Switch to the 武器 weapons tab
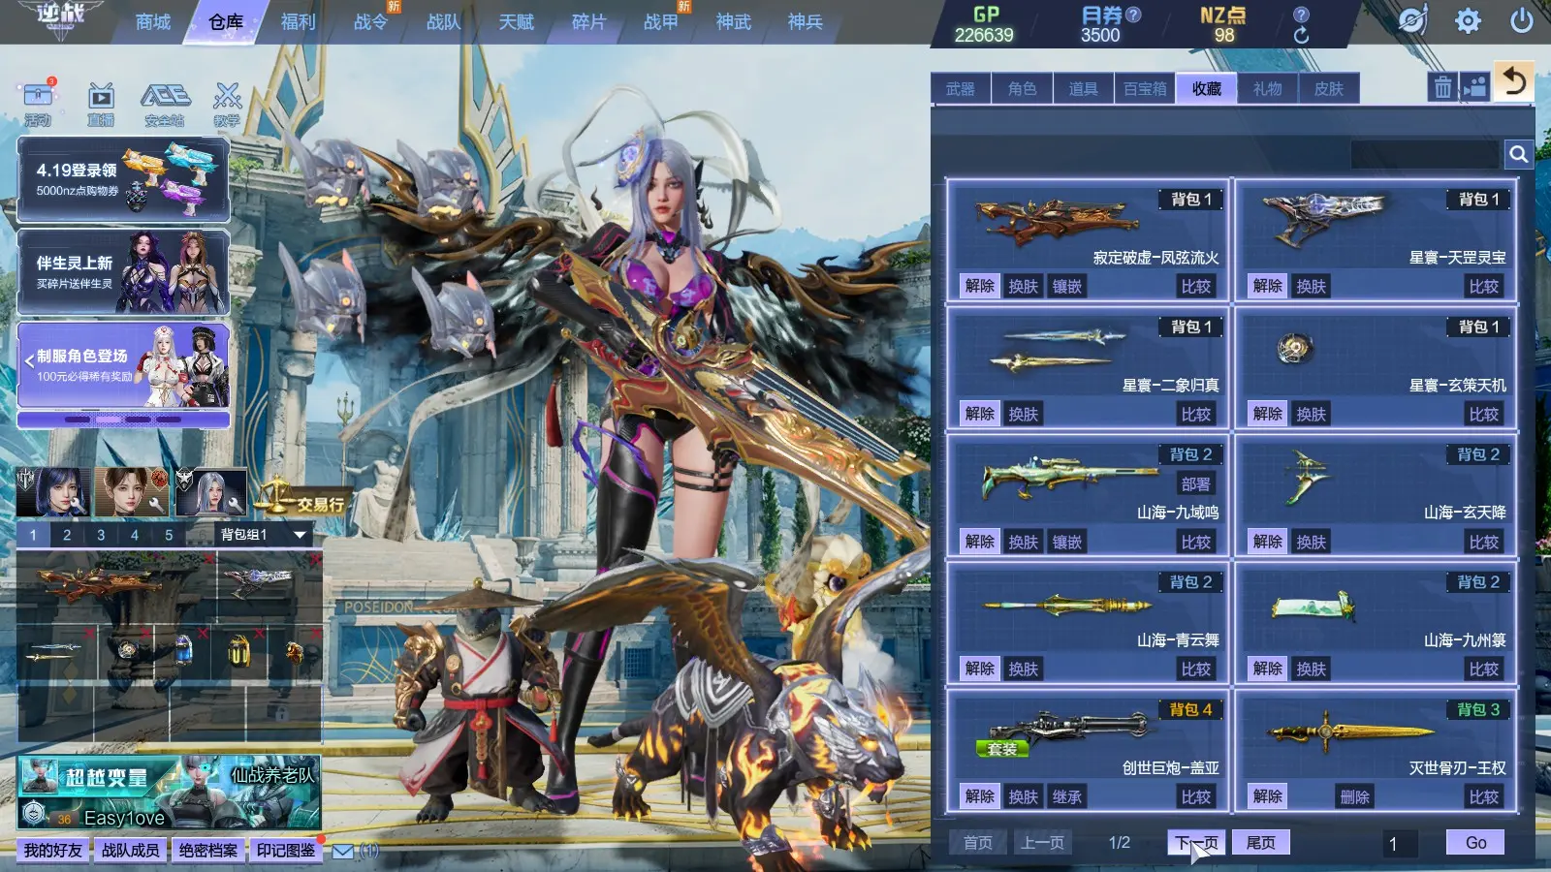 961,88
